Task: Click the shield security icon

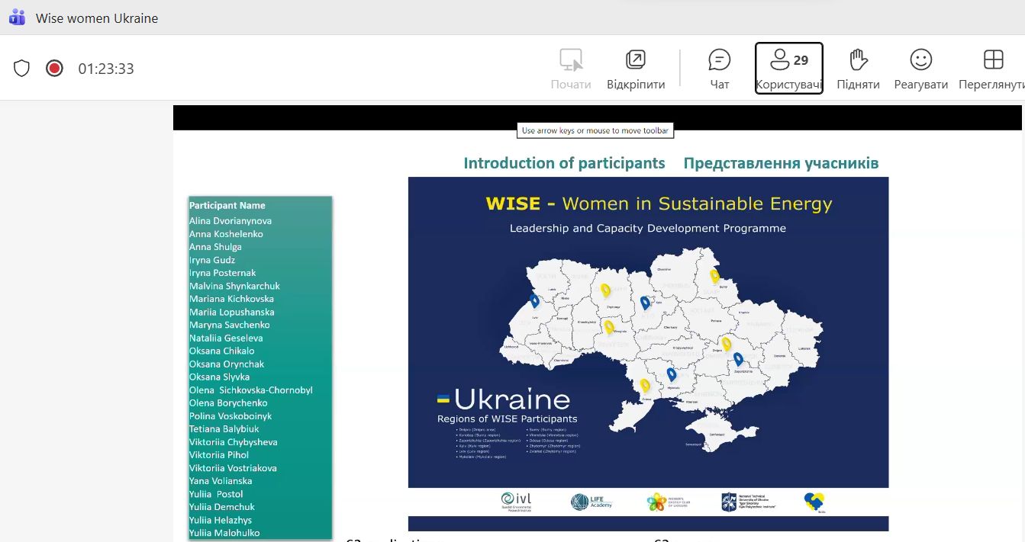Action: pyautogui.click(x=22, y=69)
